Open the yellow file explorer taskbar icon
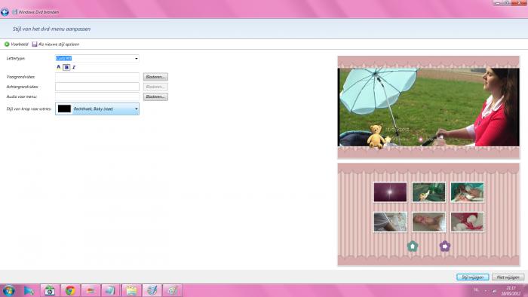 (x=131, y=290)
